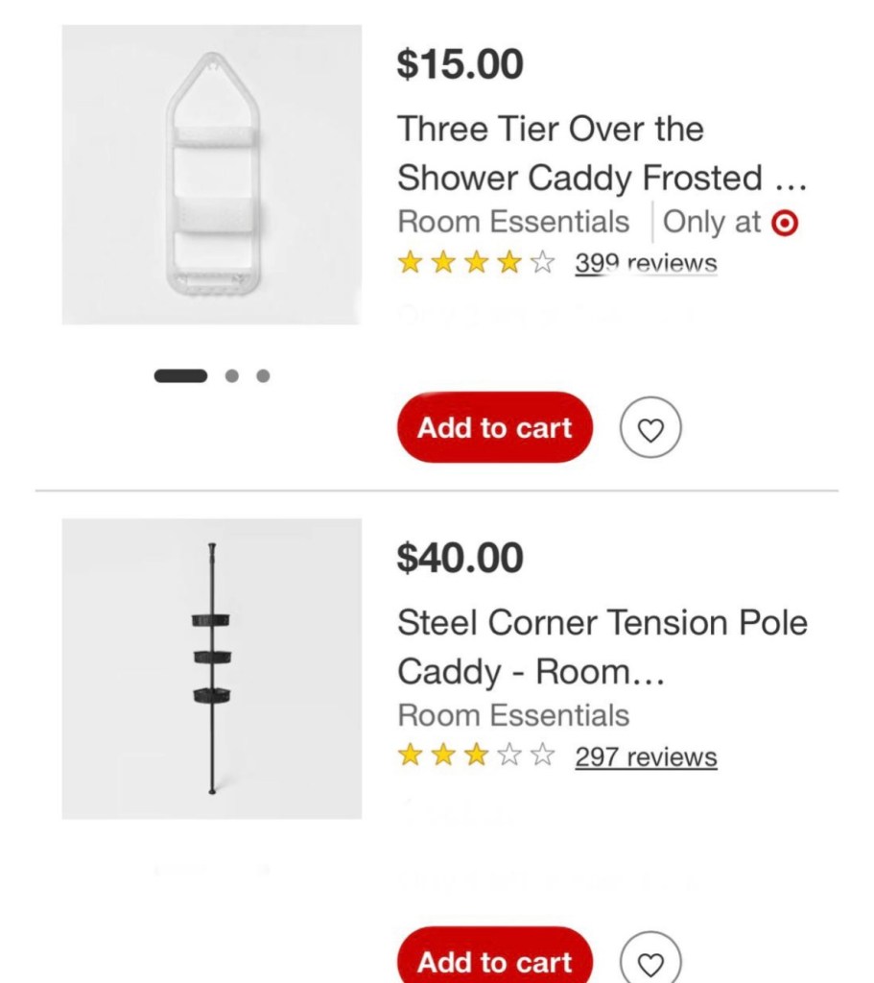Open the 297 reviews link
The height and width of the screenshot is (983, 874).
(x=646, y=757)
